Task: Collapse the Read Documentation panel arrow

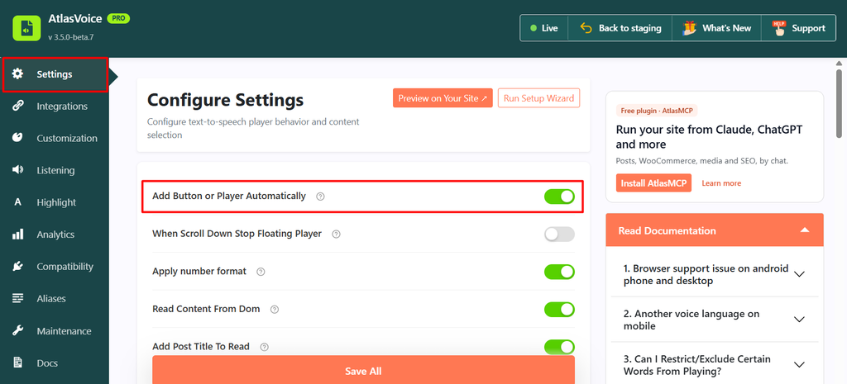Action: pos(805,230)
